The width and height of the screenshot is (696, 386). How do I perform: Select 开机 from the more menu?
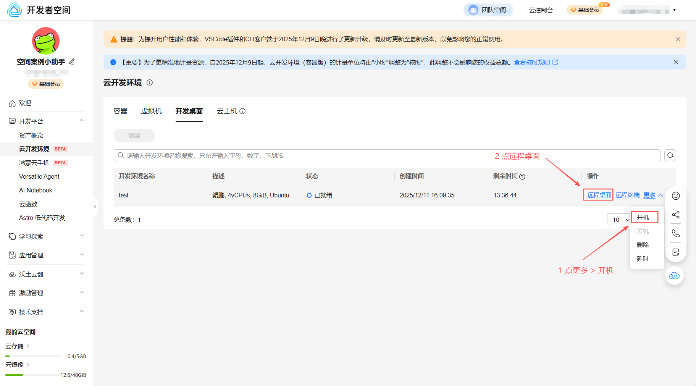(x=643, y=217)
